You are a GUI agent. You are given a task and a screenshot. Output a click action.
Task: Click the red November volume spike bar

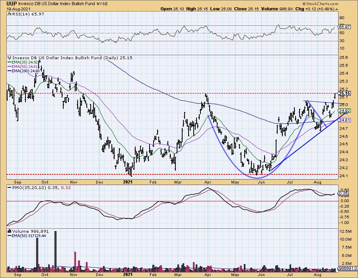pyautogui.click(x=75, y=262)
